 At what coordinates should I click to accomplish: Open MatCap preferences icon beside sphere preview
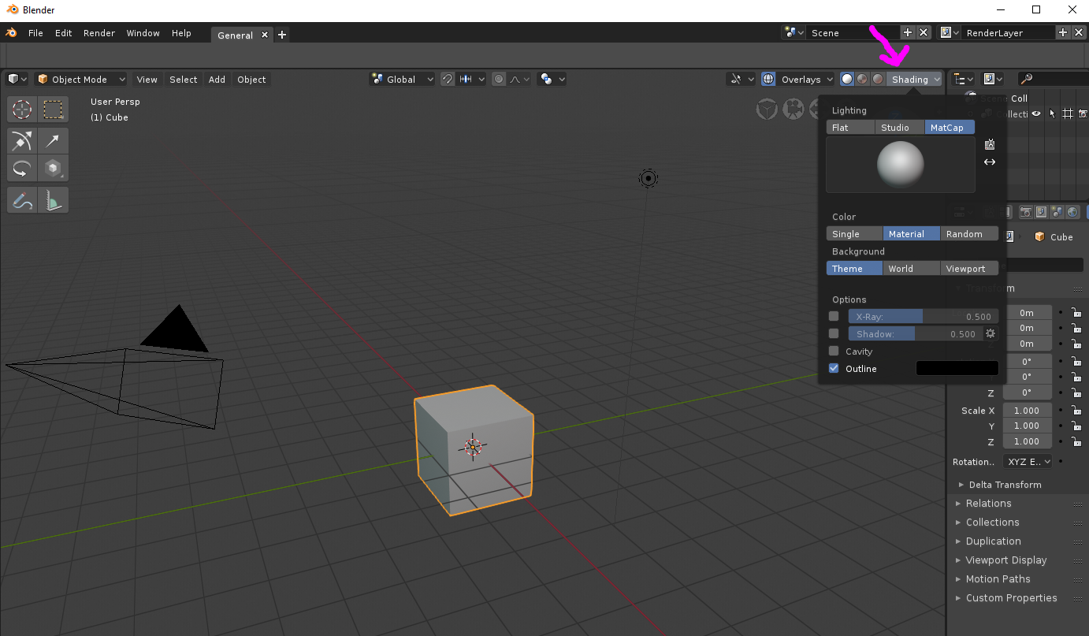pos(990,144)
